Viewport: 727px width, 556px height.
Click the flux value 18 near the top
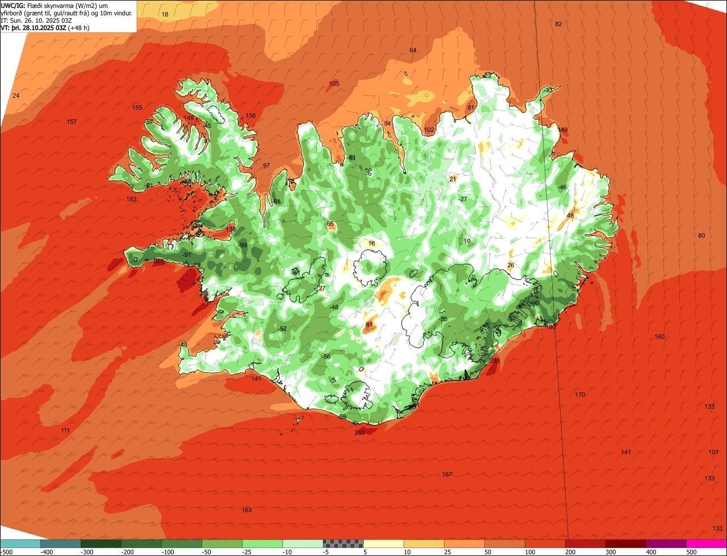click(165, 14)
